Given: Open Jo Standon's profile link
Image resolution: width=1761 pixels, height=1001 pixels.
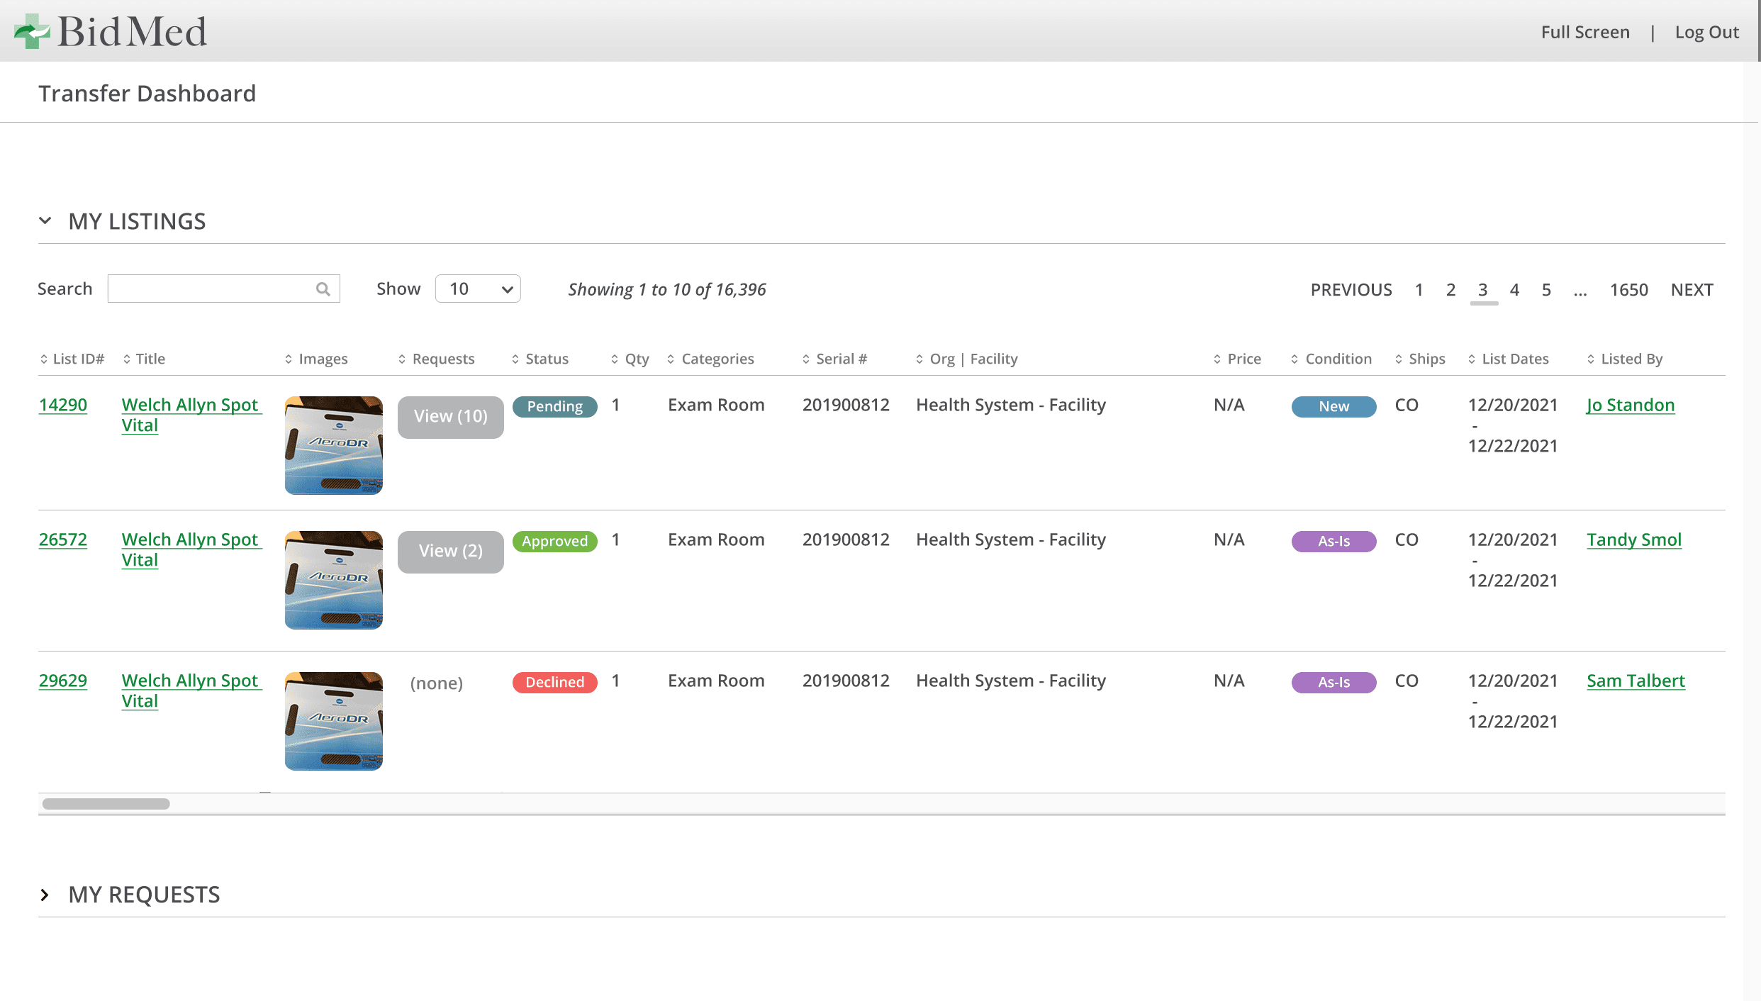Looking at the screenshot, I should pos(1631,405).
